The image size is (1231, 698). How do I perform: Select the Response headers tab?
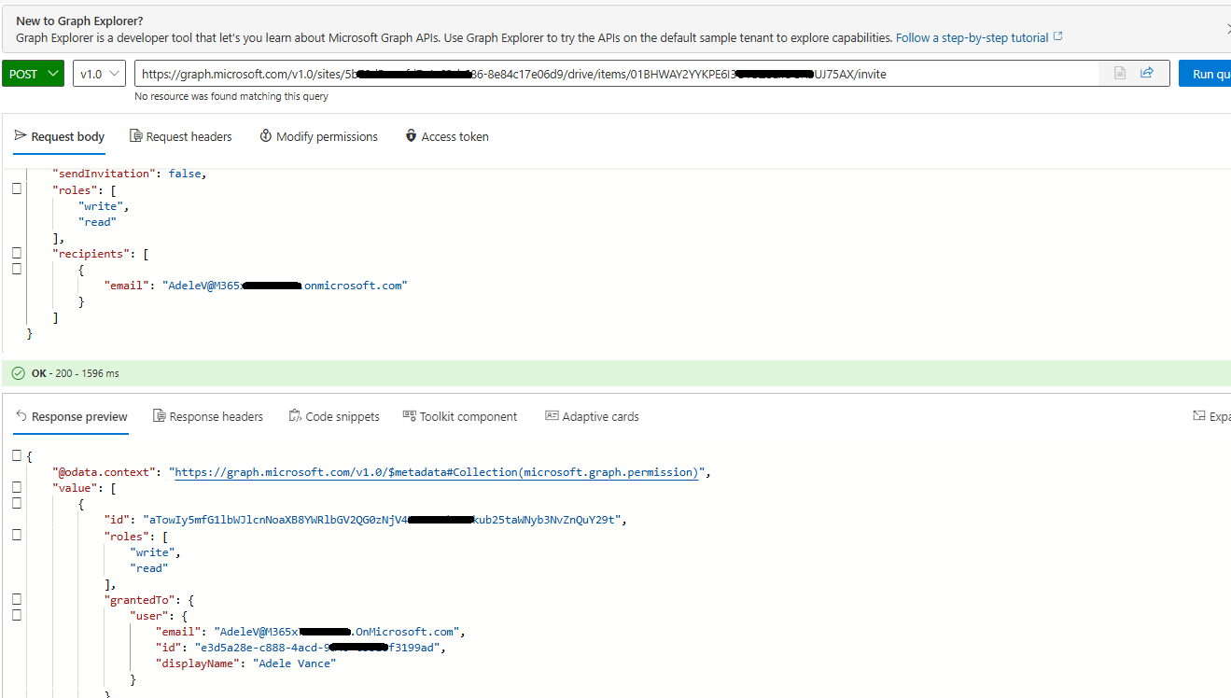[207, 416]
